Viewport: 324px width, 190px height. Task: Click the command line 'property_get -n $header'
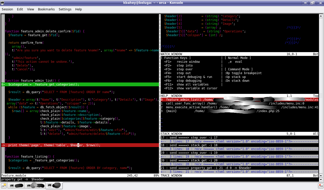click(x=23, y=179)
